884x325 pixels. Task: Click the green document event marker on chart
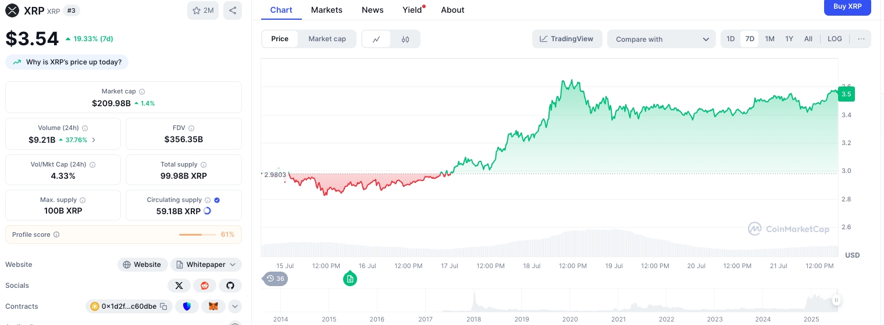click(x=350, y=279)
